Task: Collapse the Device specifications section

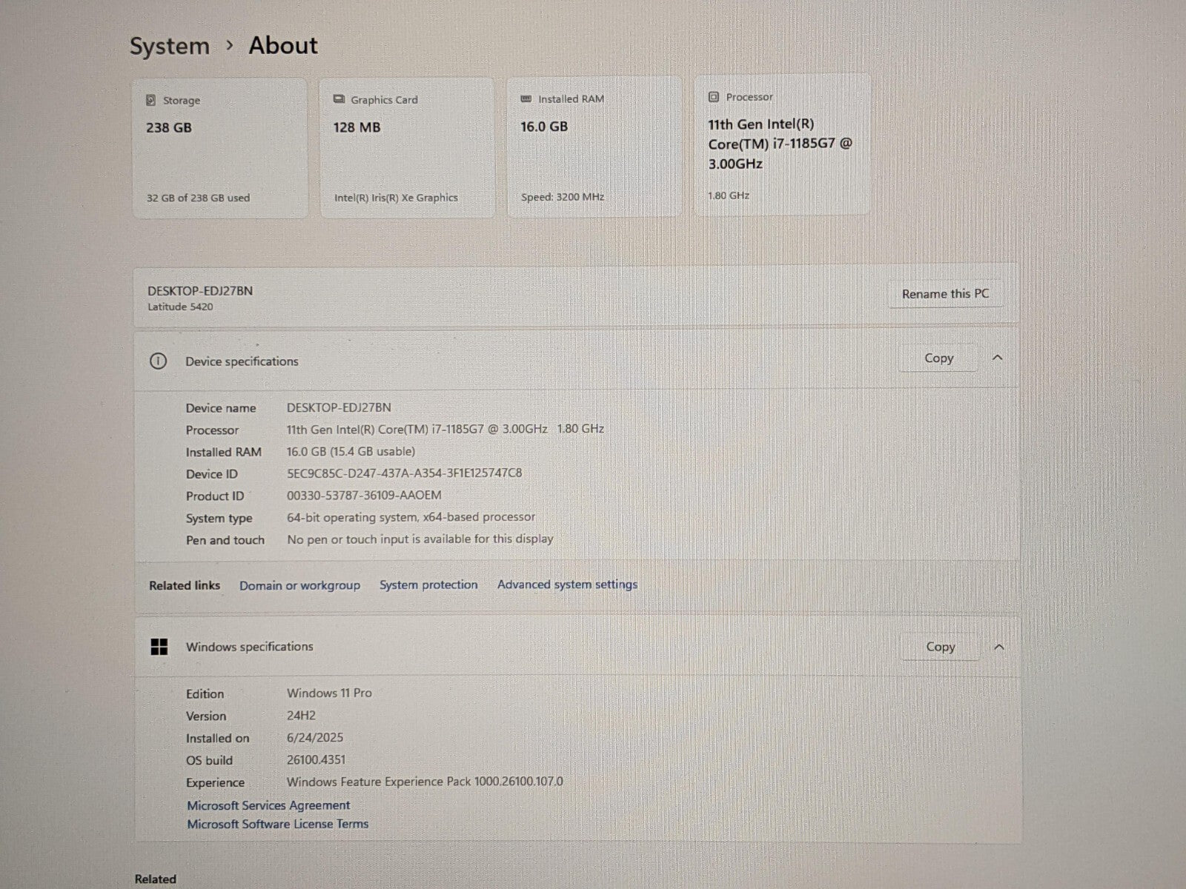Action: point(998,358)
